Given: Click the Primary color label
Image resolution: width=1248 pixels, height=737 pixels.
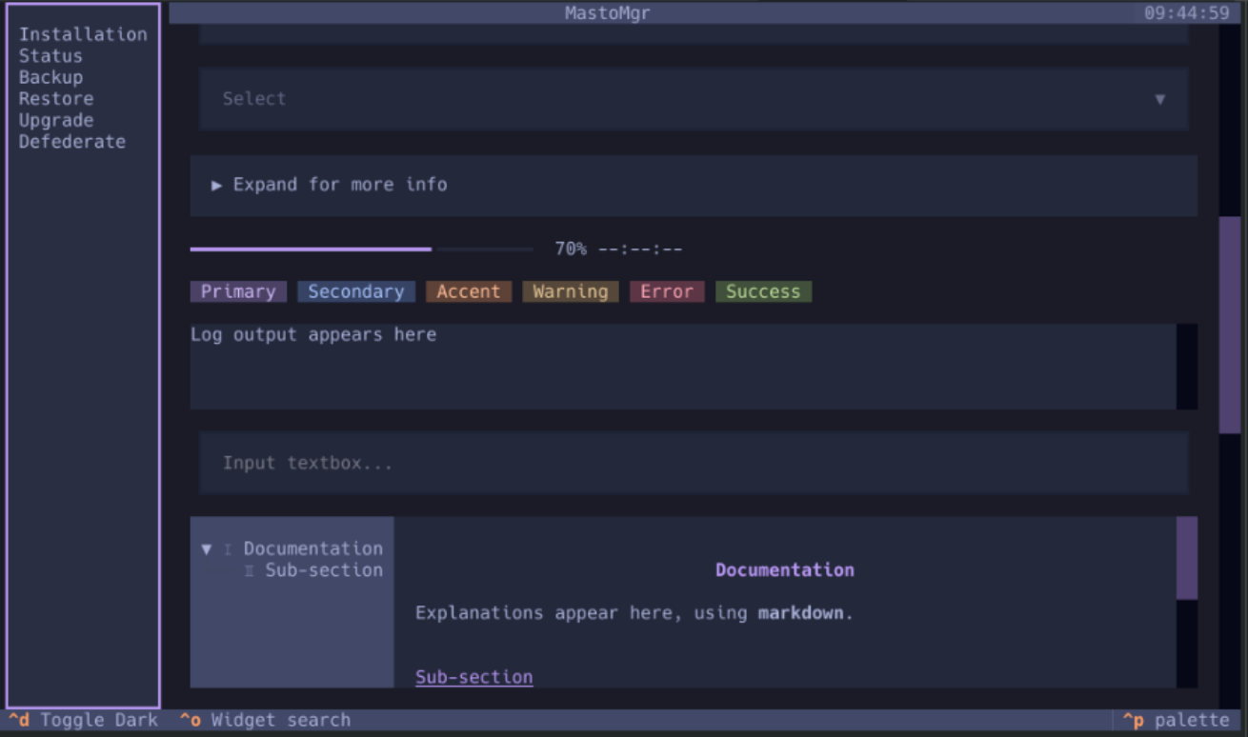Looking at the screenshot, I should (x=237, y=292).
